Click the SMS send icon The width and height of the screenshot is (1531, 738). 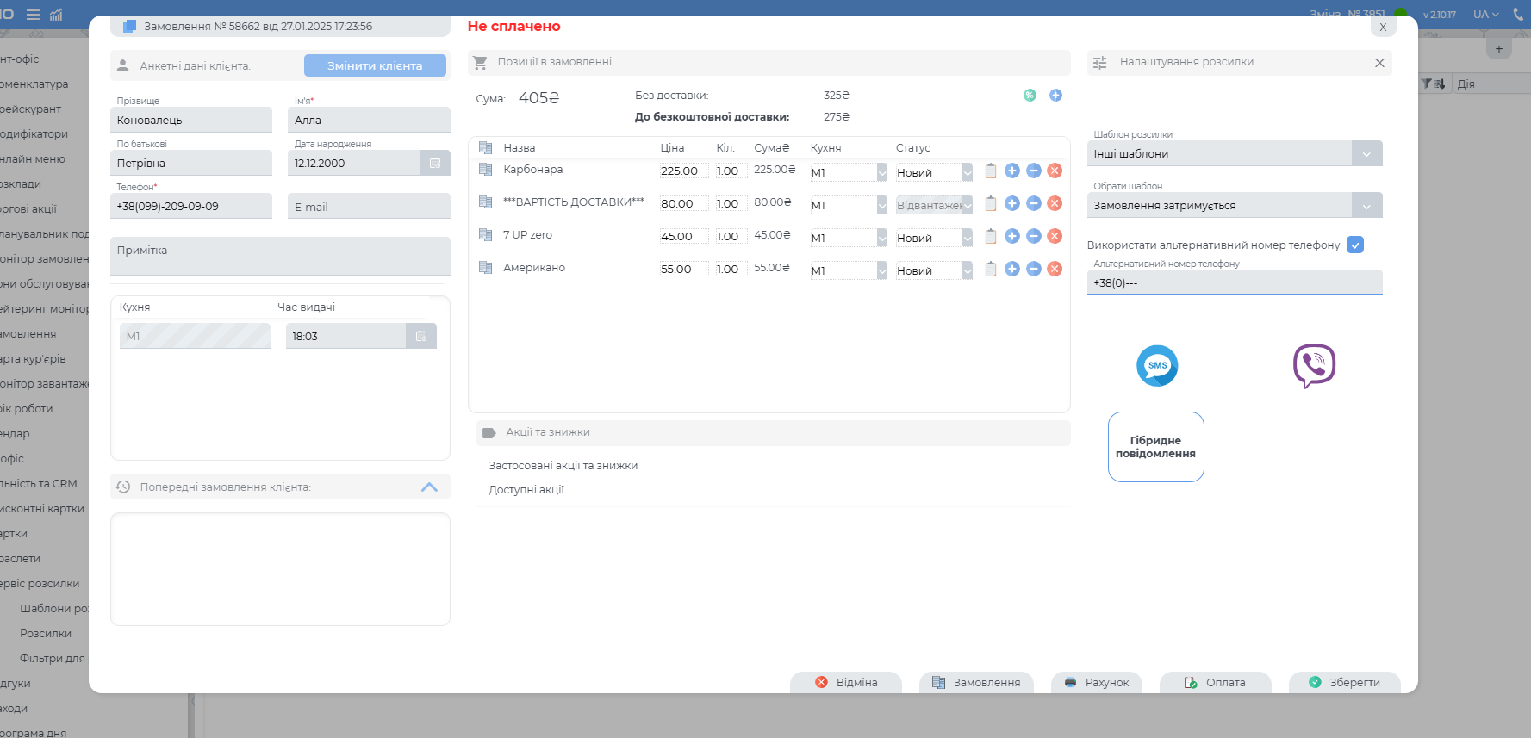click(x=1157, y=366)
